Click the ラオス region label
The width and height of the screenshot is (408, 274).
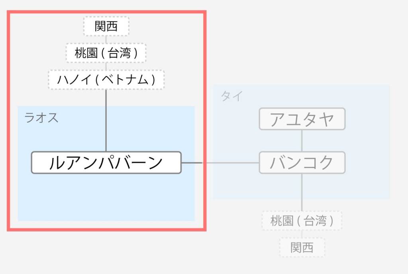pyautogui.click(x=41, y=118)
